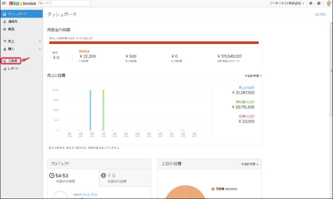Image resolution: width=333 pixels, height=199 pixels.
Task: Click the clock icon beside 54:53
Action: point(52,176)
